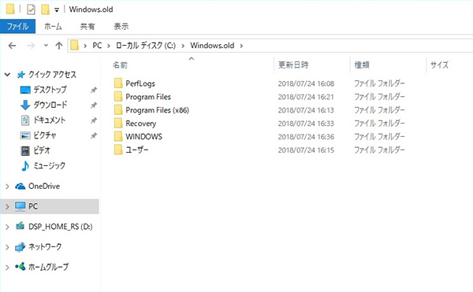The image size is (473, 292).
Task: Select クイック アクセス in navigation pane
Action: click(x=52, y=74)
